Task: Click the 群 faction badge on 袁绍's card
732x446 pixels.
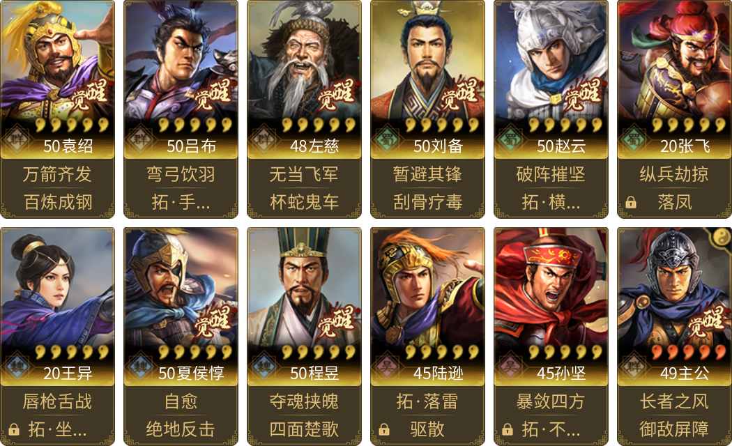Action: 17,139
